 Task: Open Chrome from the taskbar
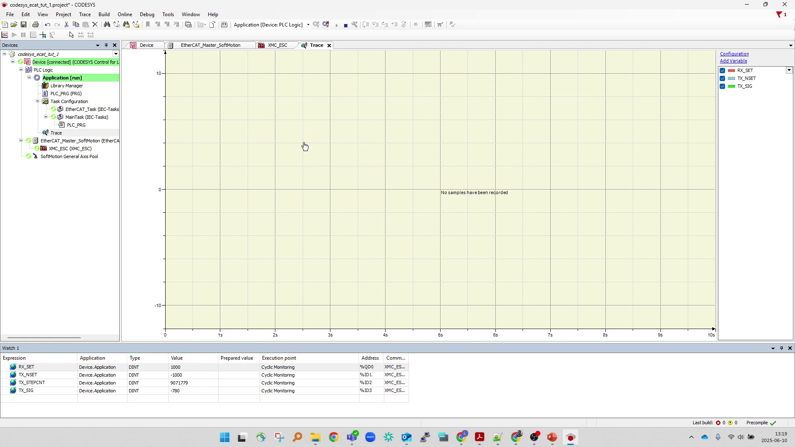(x=334, y=437)
